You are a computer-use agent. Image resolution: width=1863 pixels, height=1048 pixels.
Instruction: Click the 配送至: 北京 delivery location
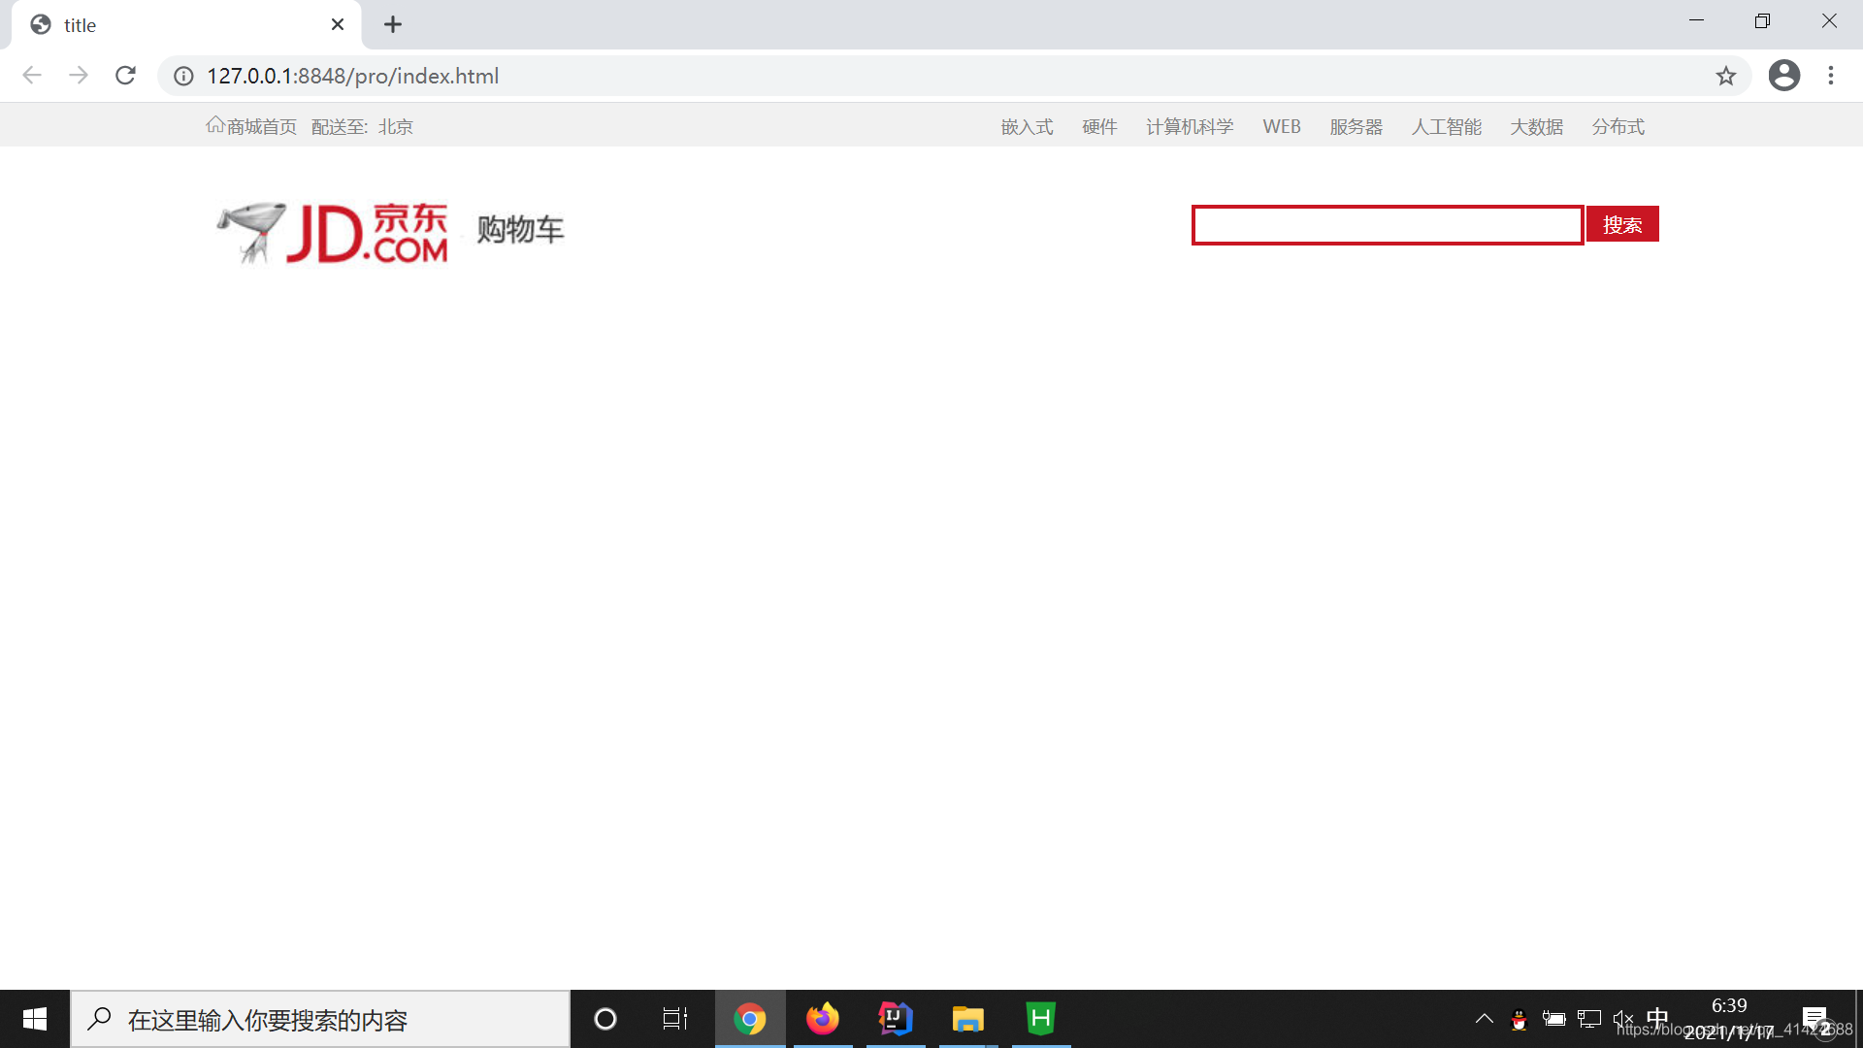[362, 127]
